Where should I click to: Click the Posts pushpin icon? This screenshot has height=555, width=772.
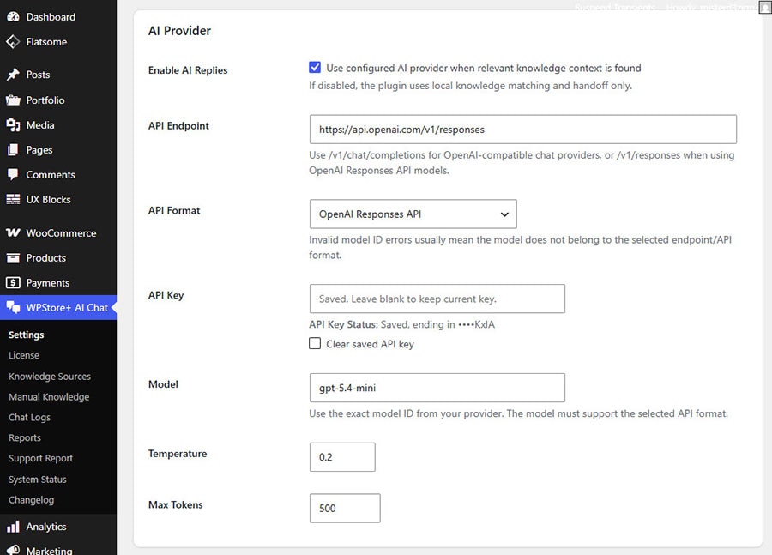(x=13, y=75)
